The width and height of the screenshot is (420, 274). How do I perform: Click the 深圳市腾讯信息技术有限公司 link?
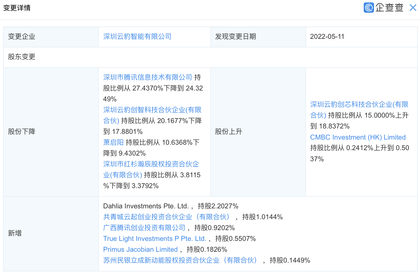147,77
